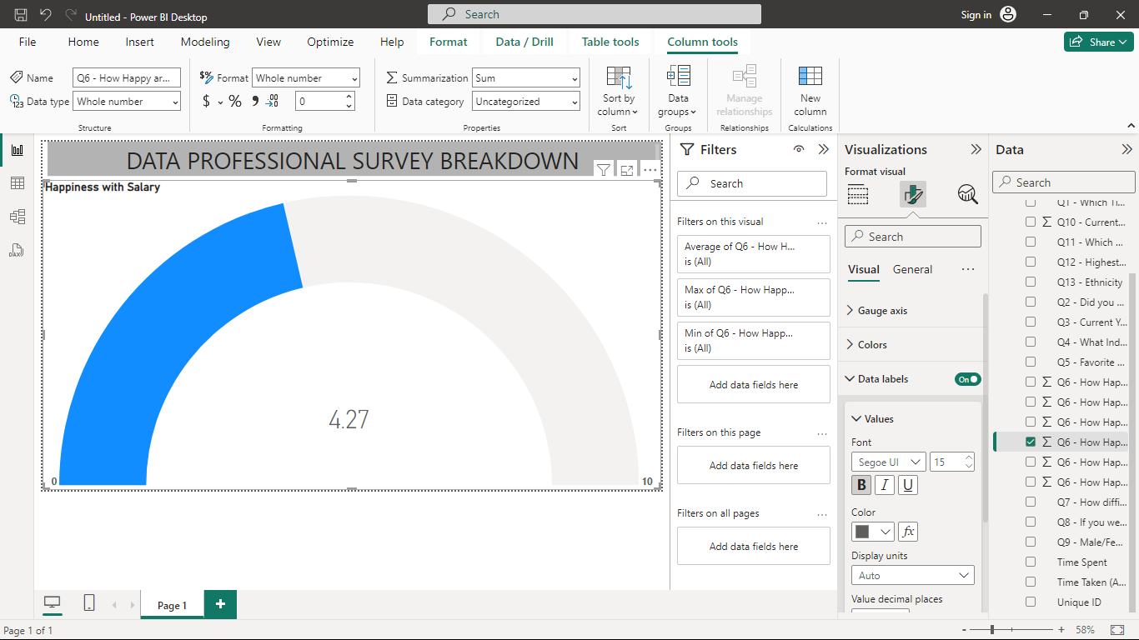Switch to the General formatting tab
The width and height of the screenshot is (1139, 640).
point(913,269)
